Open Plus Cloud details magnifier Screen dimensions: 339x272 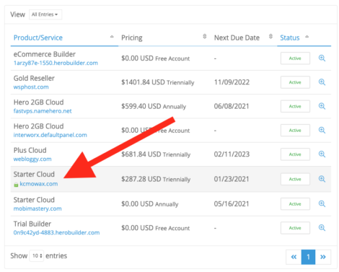tap(322, 154)
